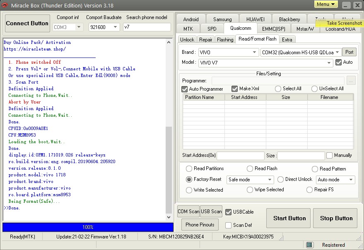The image size is (364, 250).
Task: Open the Extra sub-tab
Action: (x=287, y=40)
